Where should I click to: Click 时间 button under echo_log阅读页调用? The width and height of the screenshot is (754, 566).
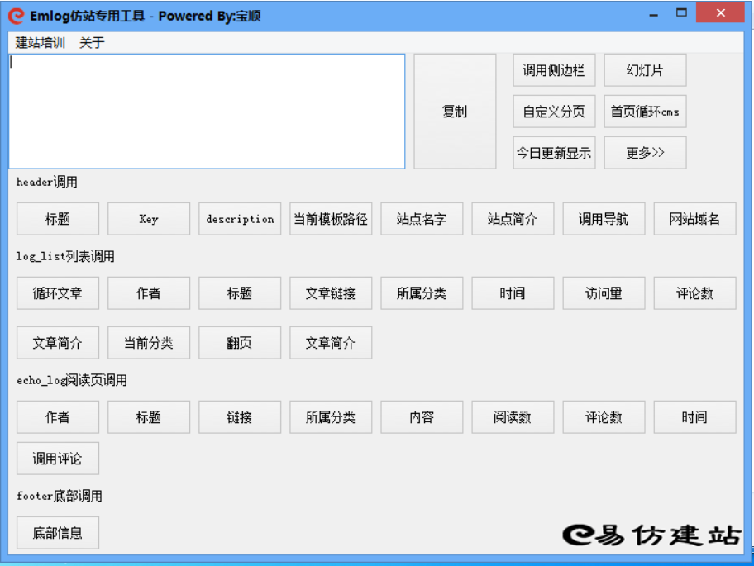point(694,417)
